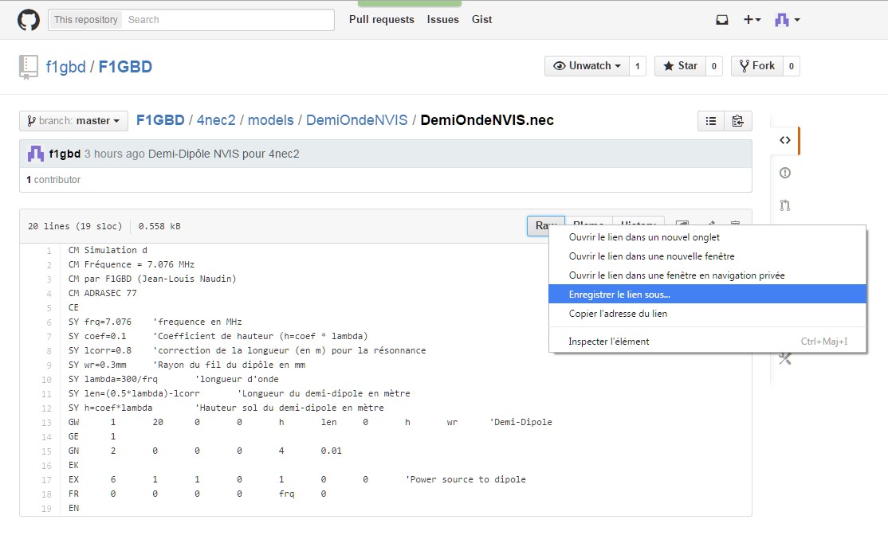
Task: Open the GitHub home logo
Action: click(29, 20)
